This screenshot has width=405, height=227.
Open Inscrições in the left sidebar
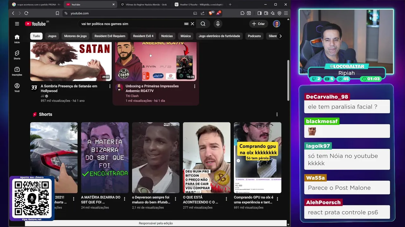point(17,72)
